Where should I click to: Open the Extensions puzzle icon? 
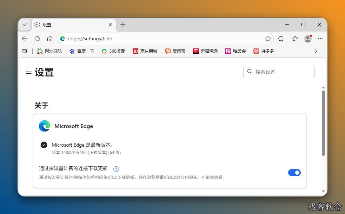click(x=281, y=39)
